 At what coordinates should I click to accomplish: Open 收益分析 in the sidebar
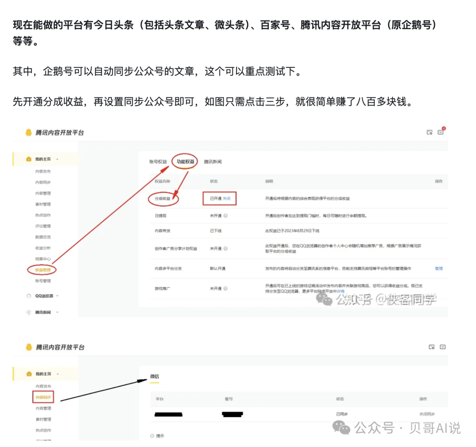pyautogui.click(x=43, y=248)
